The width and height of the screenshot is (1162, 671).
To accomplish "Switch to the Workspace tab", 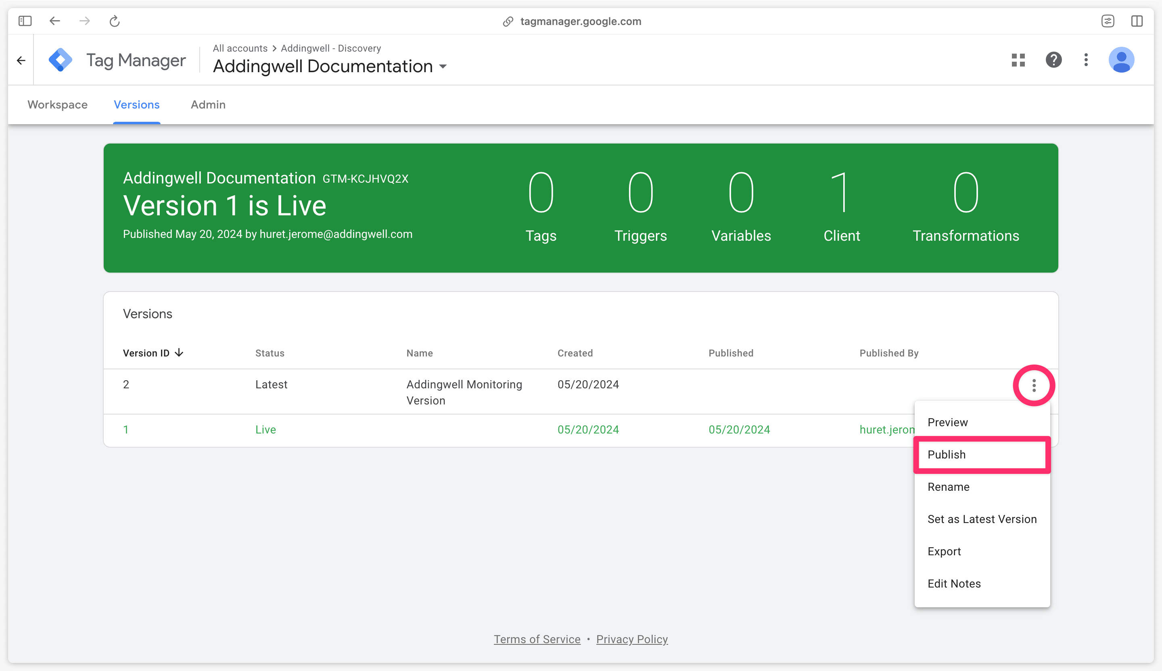I will point(58,104).
